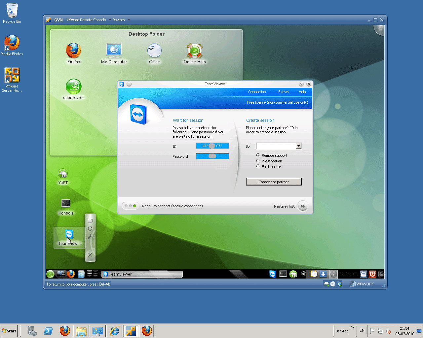This screenshot has width=423, height=338.
Task: Click the Desktop Folder widget title
Action: [146, 34]
